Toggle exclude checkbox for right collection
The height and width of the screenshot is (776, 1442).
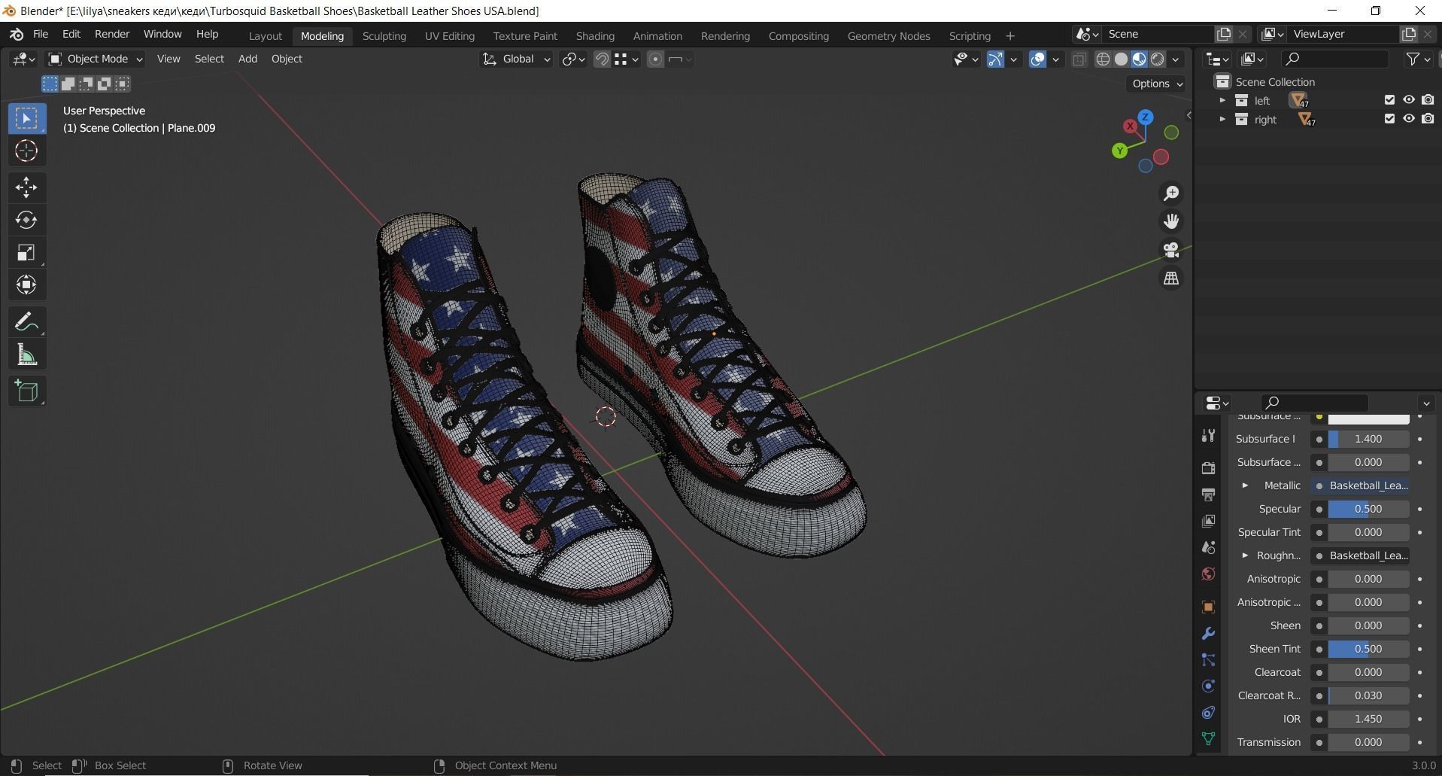tap(1389, 119)
